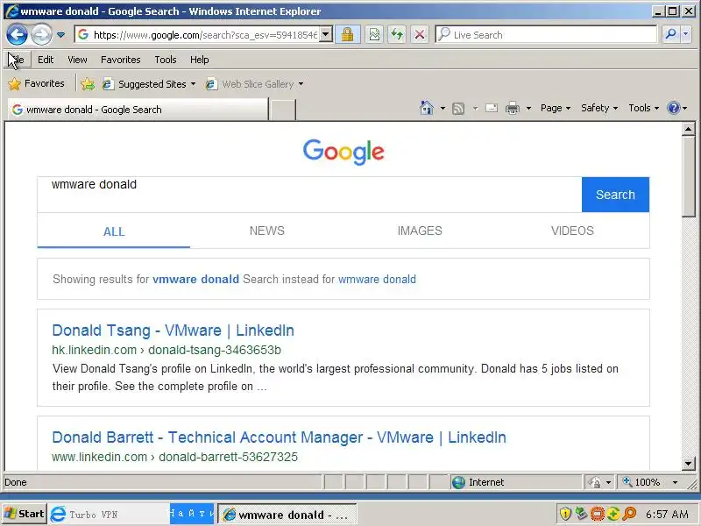Viewport: 701px width, 526px height.
Task: Open Donald Tsang - VMware LinkedIn result
Action: (173, 331)
